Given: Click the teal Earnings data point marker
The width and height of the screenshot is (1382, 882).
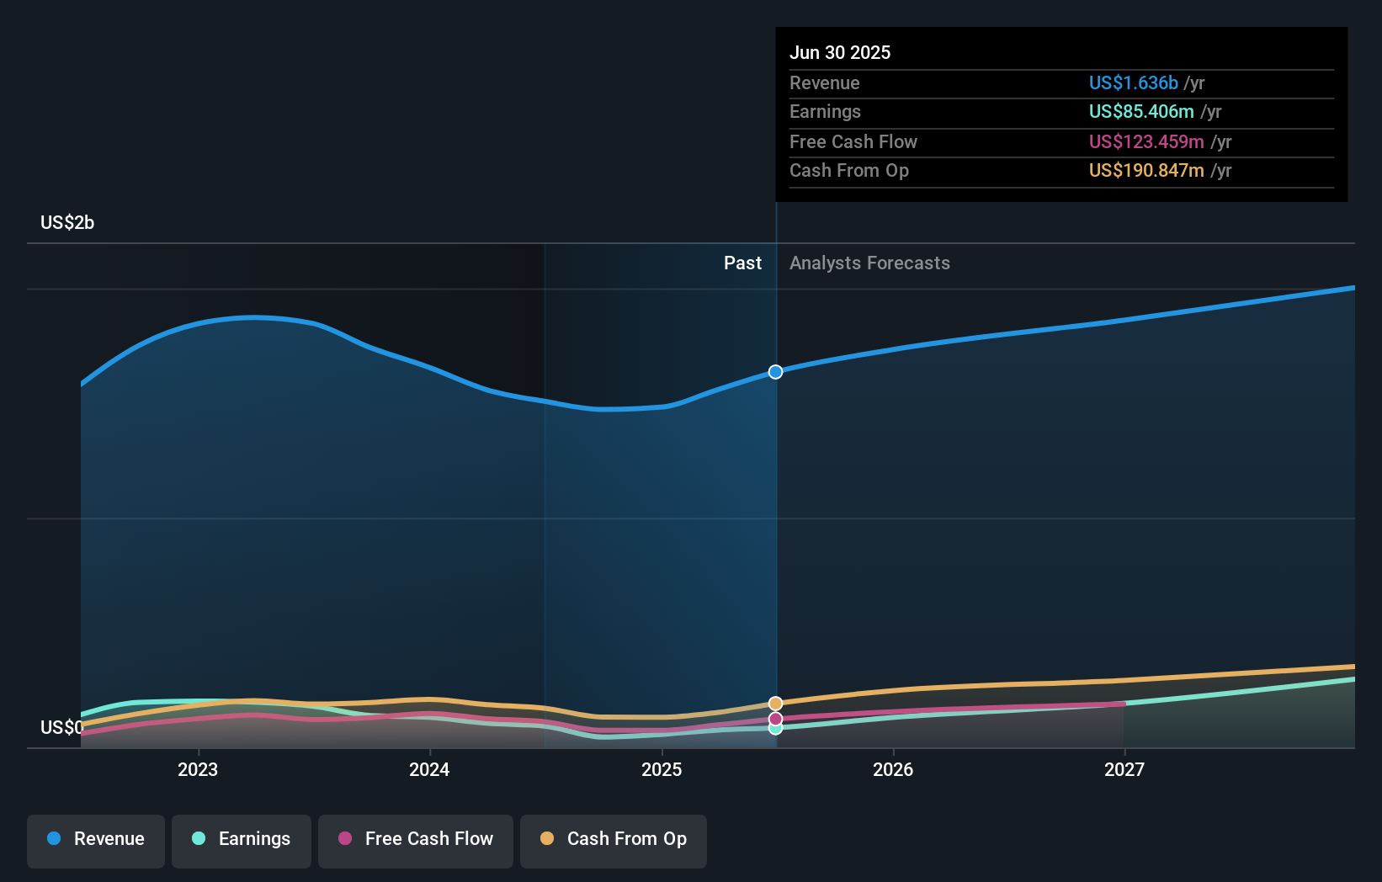Looking at the screenshot, I should (x=775, y=729).
